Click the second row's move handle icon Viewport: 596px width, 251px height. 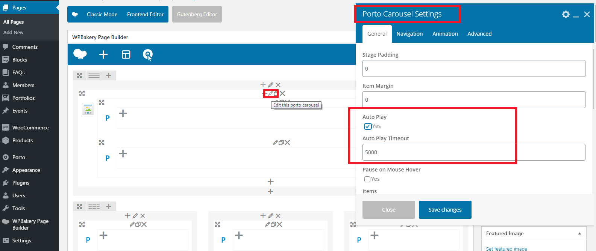point(79,206)
